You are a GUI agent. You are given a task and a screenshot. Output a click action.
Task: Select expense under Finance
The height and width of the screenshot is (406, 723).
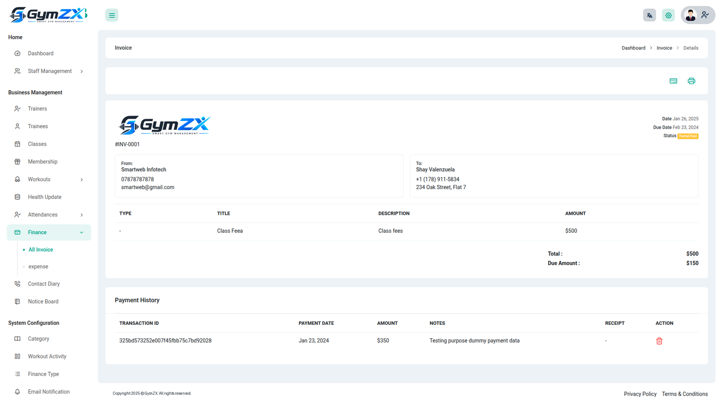tap(38, 267)
